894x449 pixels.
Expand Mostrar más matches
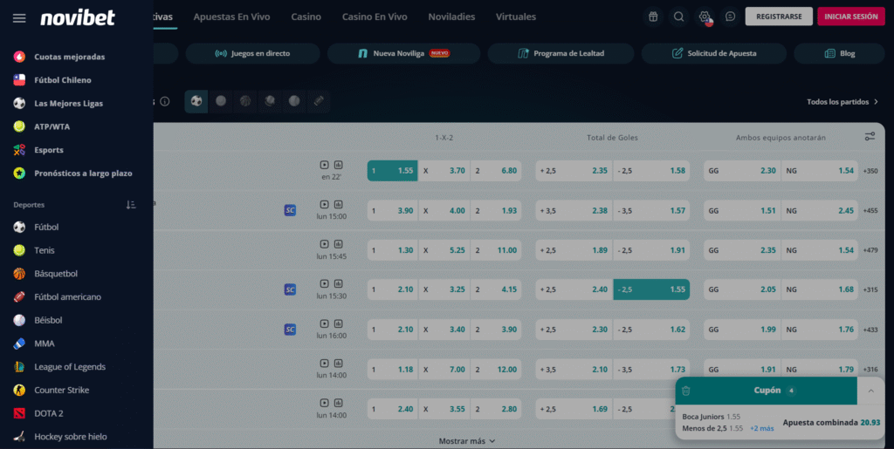pos(467,441)
